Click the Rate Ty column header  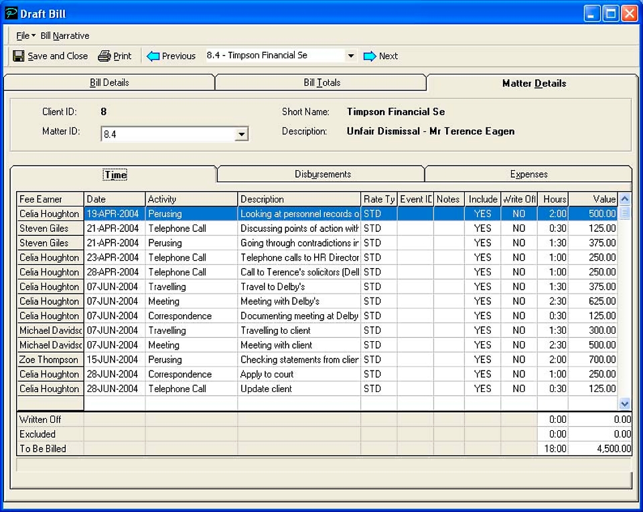pos(379,199)
